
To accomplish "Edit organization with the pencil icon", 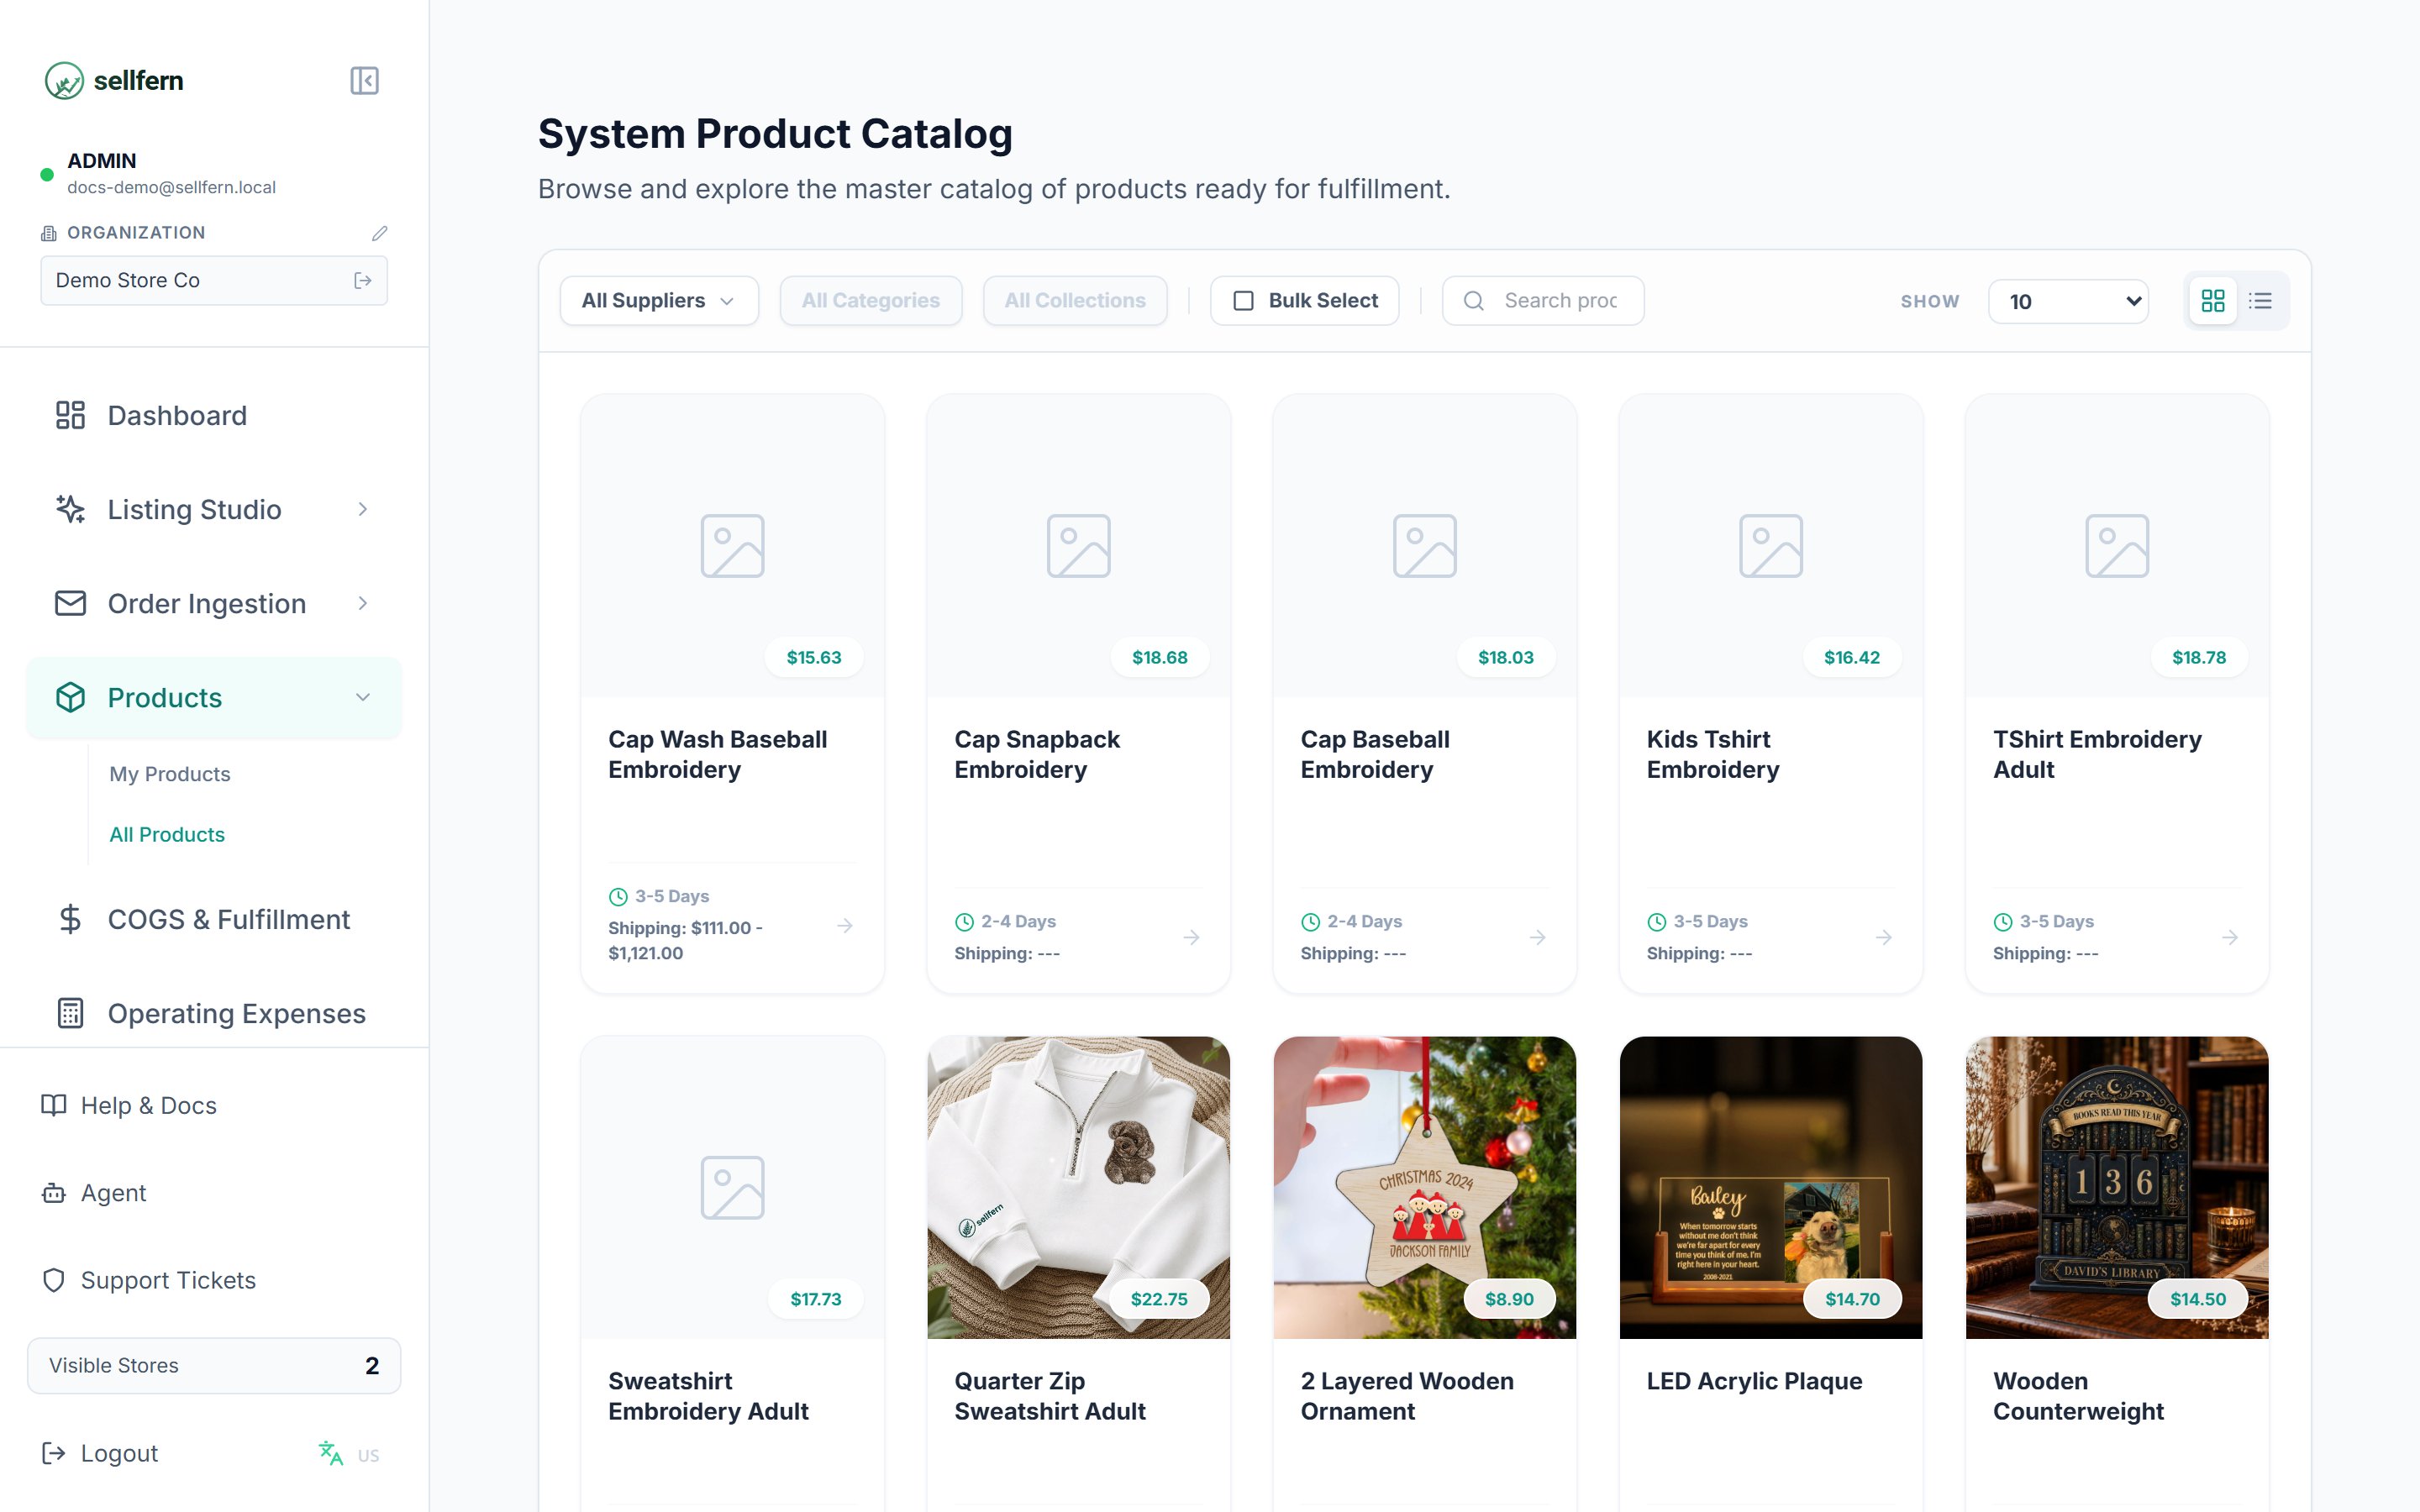I will 379,233.
